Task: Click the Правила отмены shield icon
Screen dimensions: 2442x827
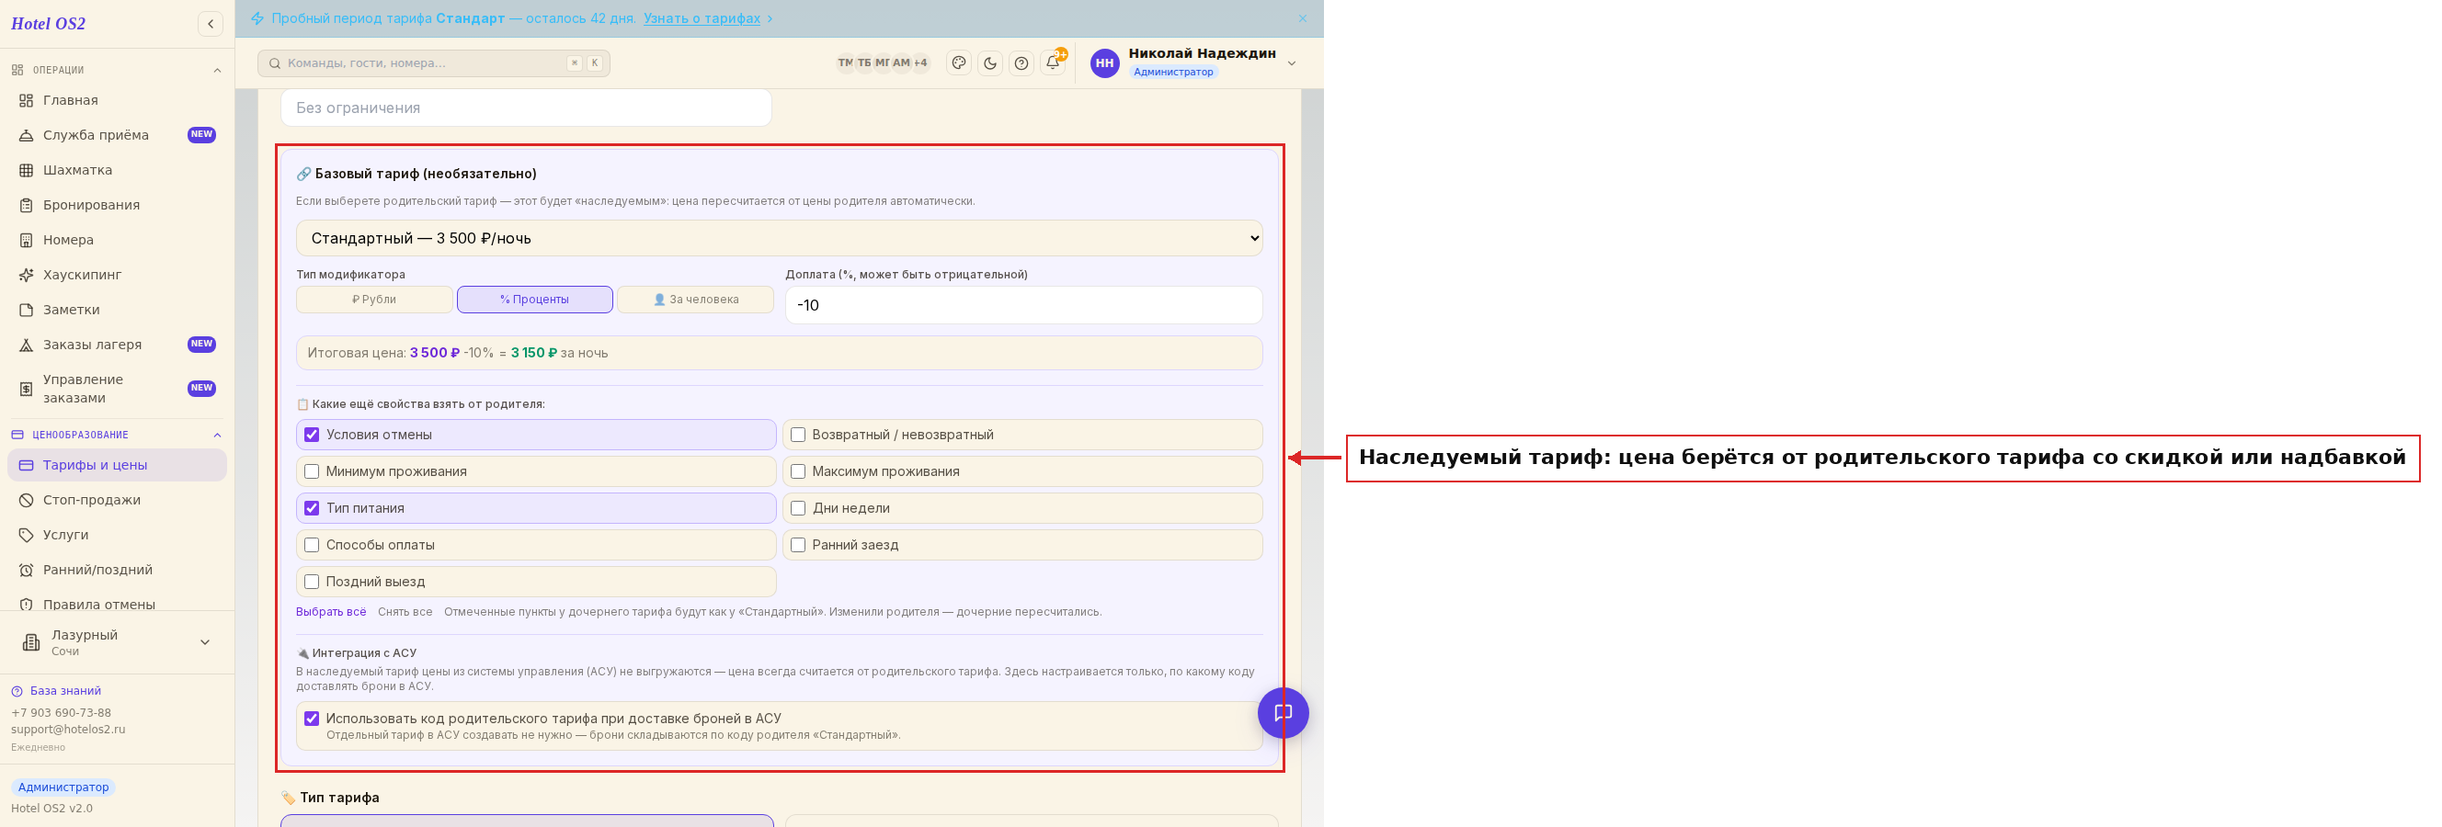Action: pos(27,605)
